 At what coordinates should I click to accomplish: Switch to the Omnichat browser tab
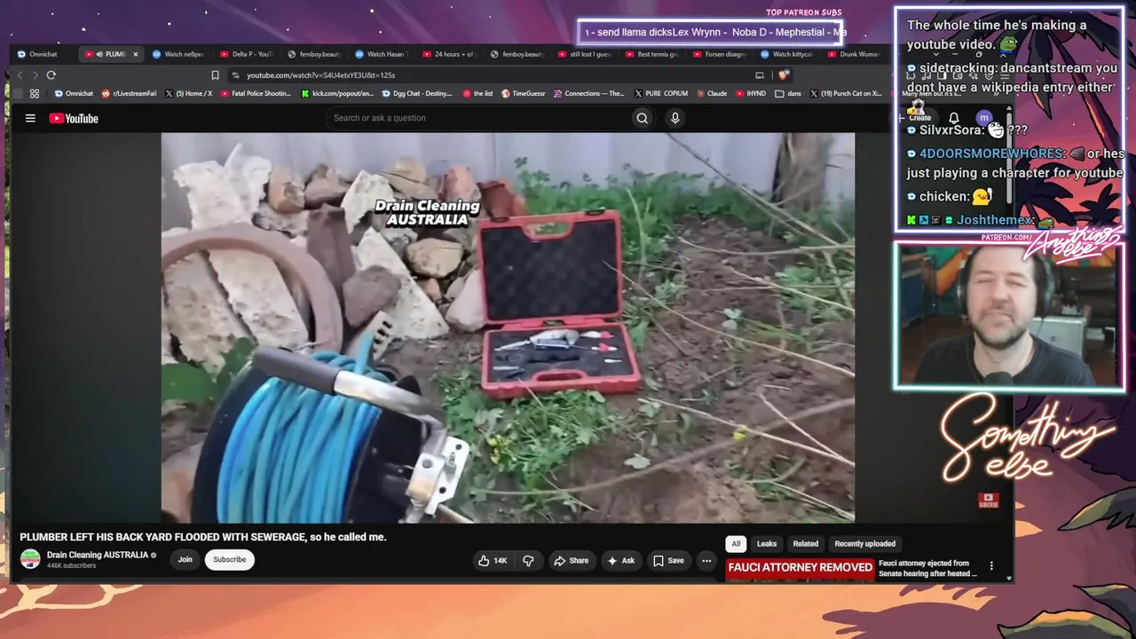click(37, 54)
